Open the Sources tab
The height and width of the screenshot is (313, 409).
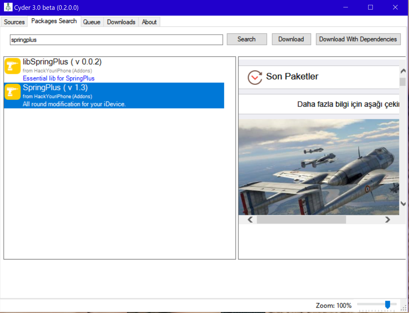coord(14,22)
